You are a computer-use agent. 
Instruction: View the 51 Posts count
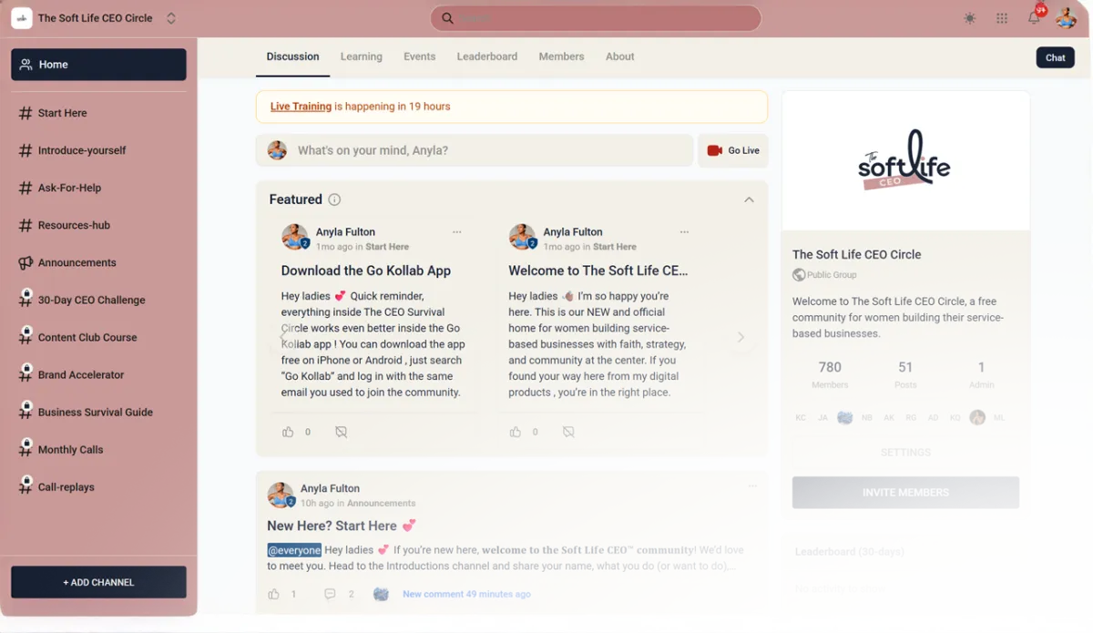pyautogui.click(x=905, y=374)
